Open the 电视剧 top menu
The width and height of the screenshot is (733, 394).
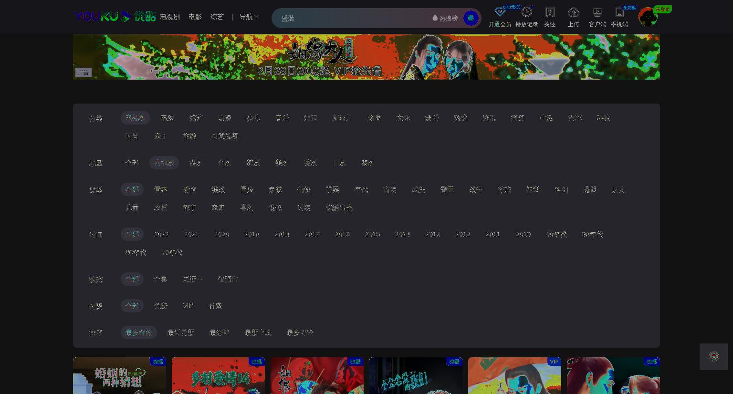[x=170, y=17]
